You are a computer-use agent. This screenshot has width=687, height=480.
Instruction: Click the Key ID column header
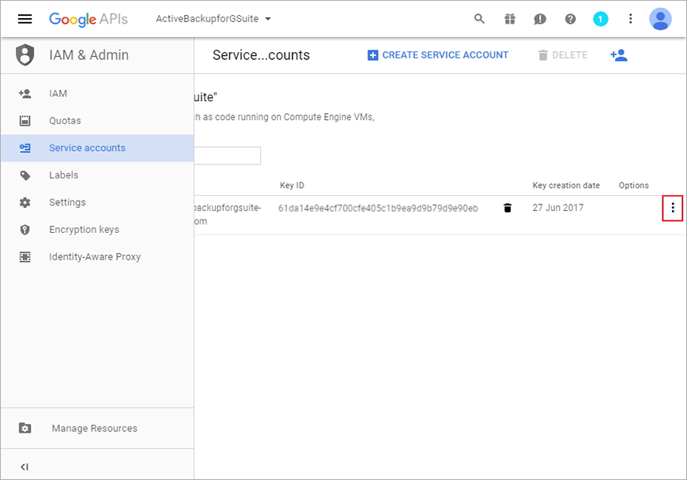coord(292,185)
